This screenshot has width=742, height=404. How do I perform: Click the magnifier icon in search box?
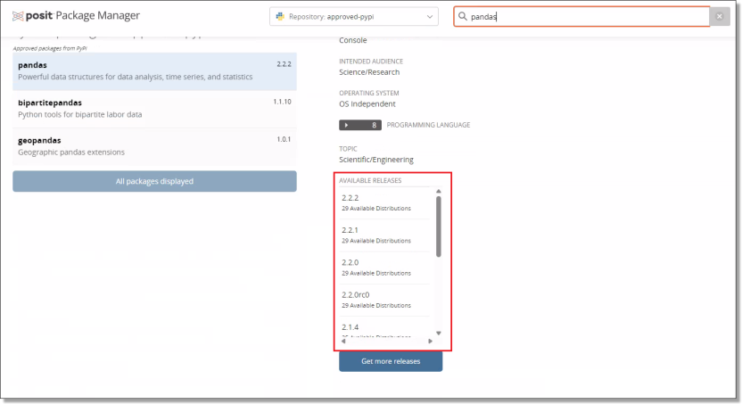pyautogui.click(x=463, y=16)
